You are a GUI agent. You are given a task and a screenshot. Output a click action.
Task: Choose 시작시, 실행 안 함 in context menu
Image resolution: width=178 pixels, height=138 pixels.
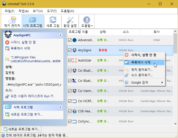[x=144, y=55]
